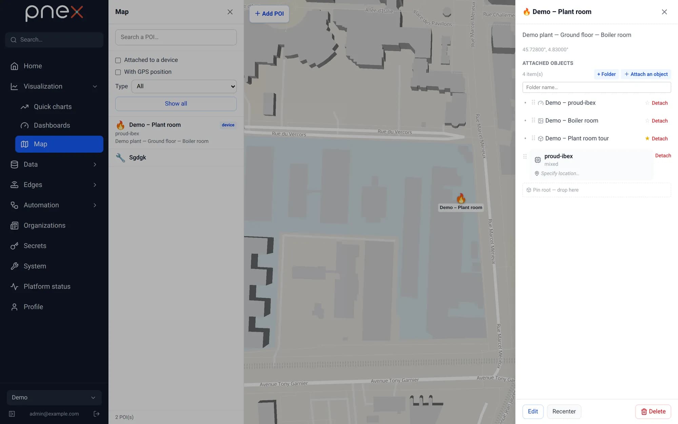Open the Demo organization selector
This screenshot has height=424, width=678.
point(54,398)
